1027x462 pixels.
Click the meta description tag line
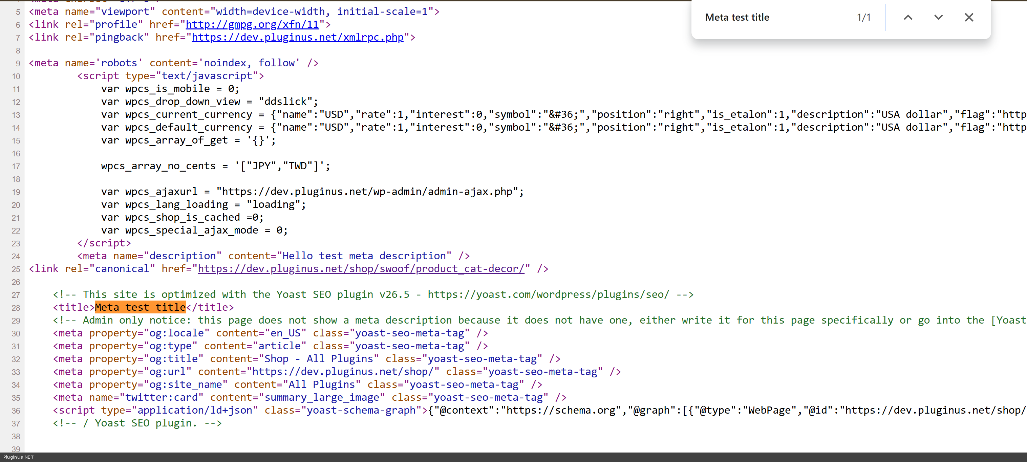coord(273,256)
